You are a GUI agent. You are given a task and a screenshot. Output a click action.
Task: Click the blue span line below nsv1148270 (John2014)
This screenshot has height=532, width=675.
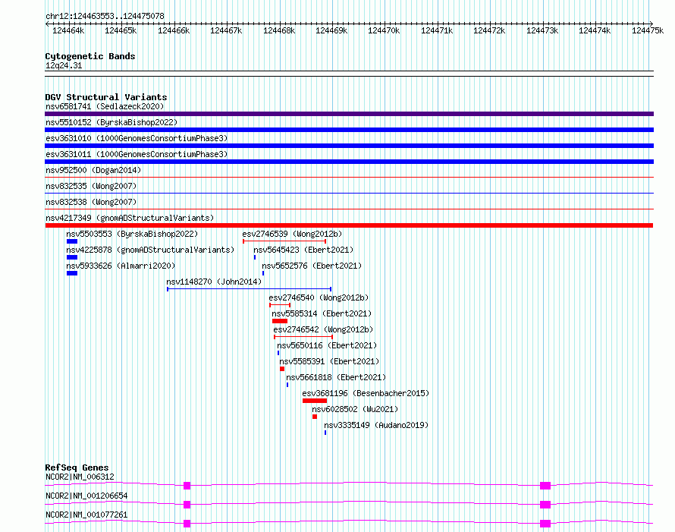pos(250,289)
